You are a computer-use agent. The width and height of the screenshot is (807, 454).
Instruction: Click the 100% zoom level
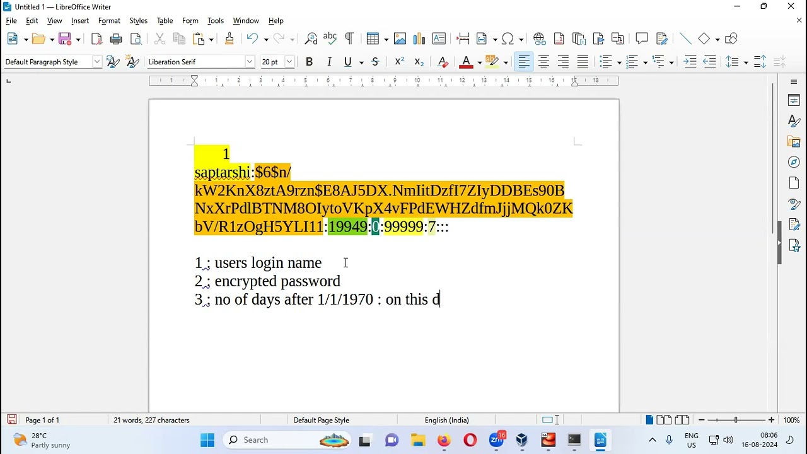(x=792, y=420)
